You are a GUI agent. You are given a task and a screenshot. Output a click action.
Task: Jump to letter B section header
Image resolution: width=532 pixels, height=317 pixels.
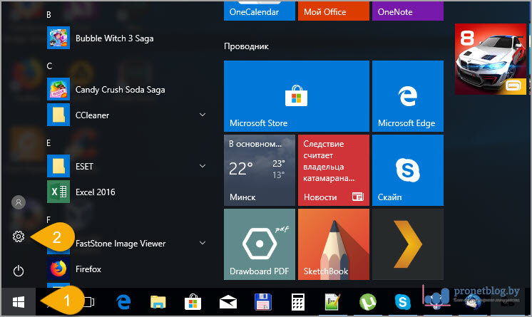49,14
